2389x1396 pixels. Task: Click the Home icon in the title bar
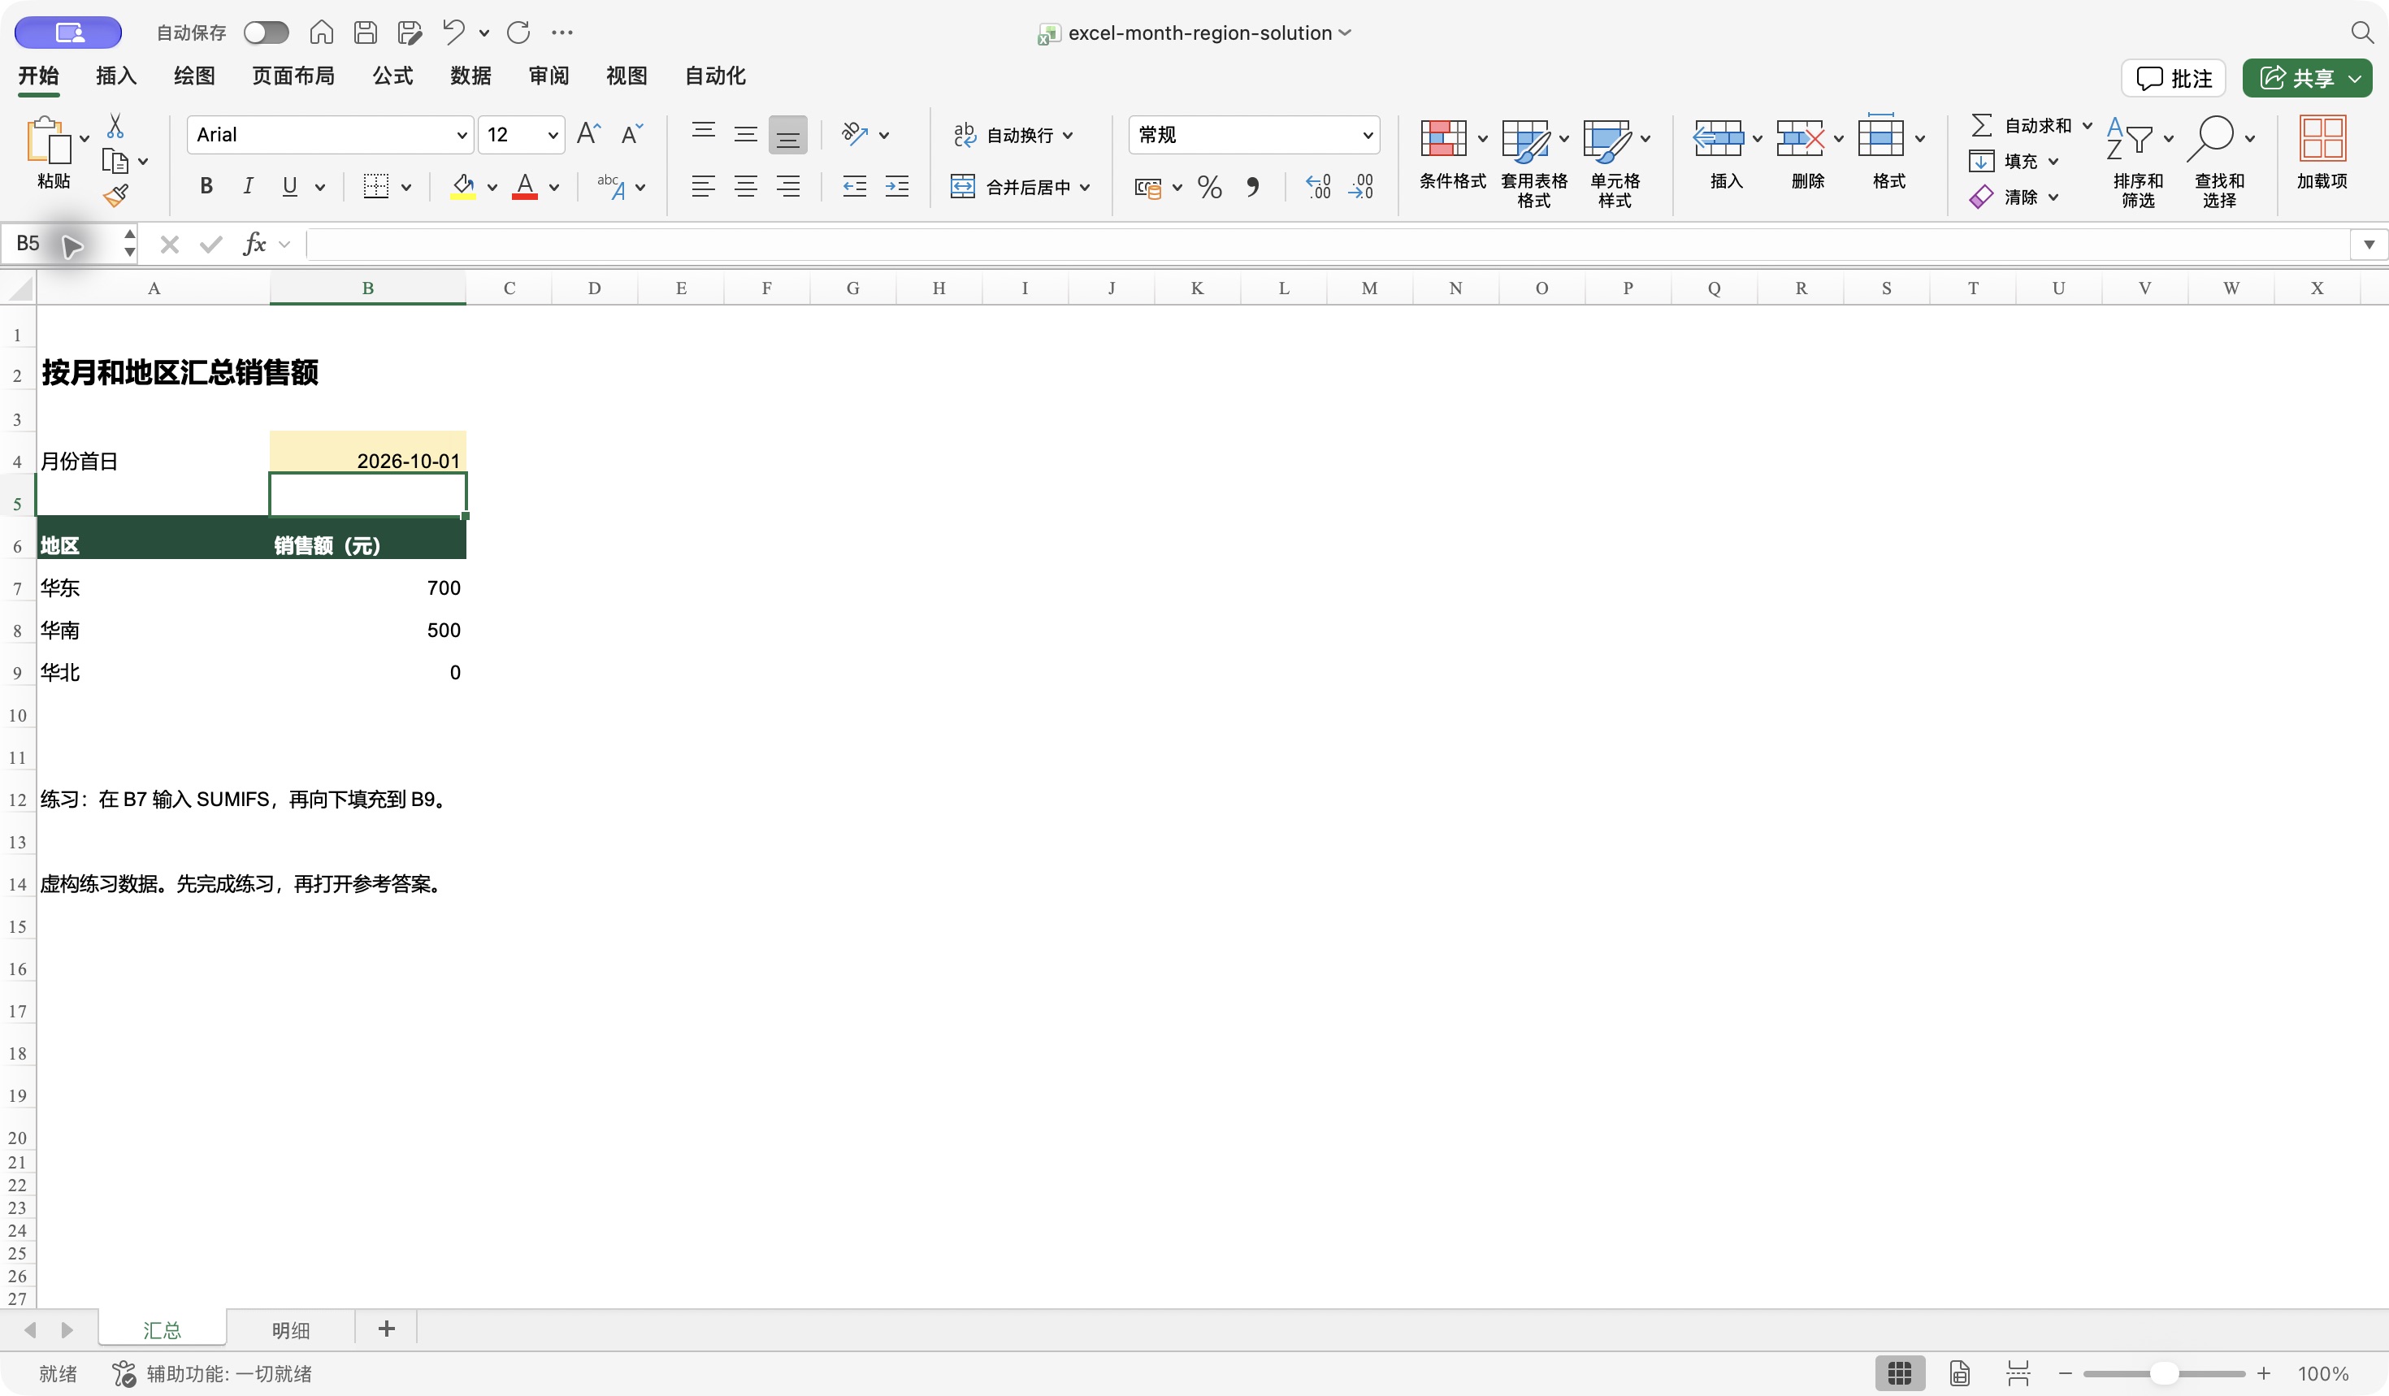coord(322,33)
